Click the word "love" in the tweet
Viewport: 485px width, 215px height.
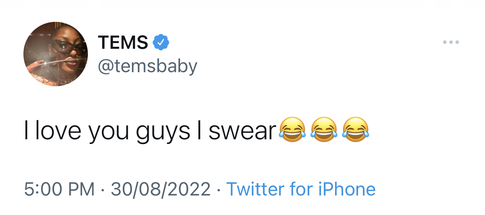[58, 131]
